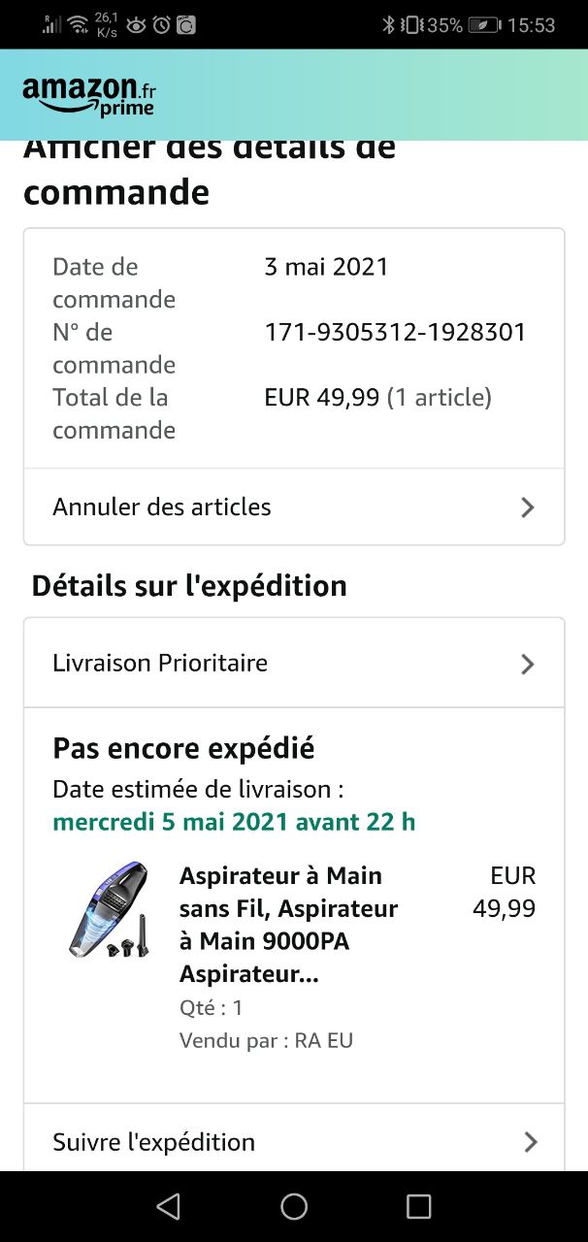Open Livraison Prioritaire details

pos(160,664)
